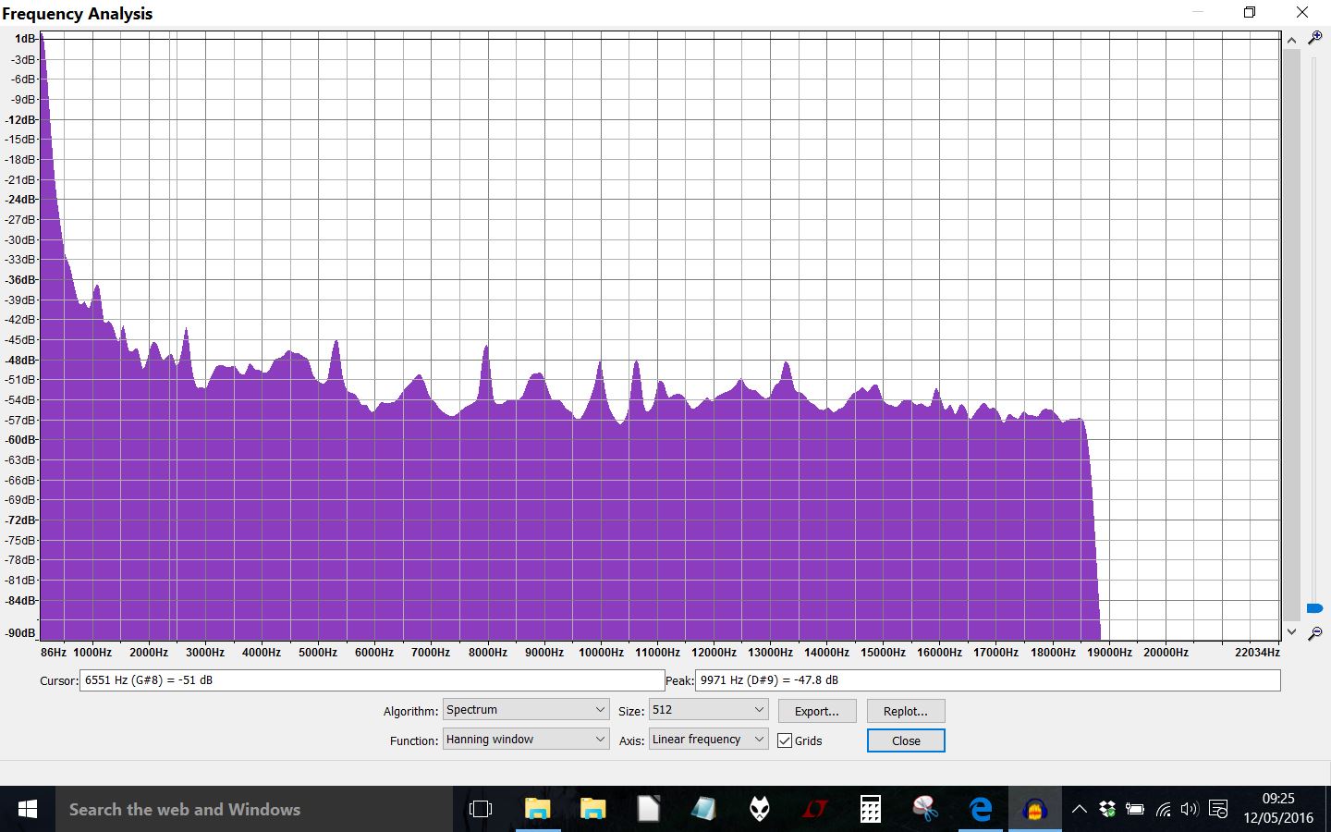Image resolution: width=1331 pixels, height=832 pixels.
Task: Click the 5000Hz label on frequency axis
Action: click(318, 653)
